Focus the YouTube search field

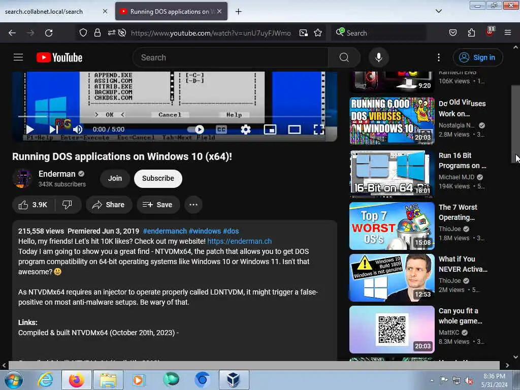pyautogui.click(x=230, y=57)
